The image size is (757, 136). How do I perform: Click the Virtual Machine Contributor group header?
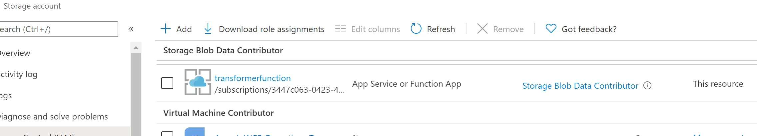click(x=219, y=113)
